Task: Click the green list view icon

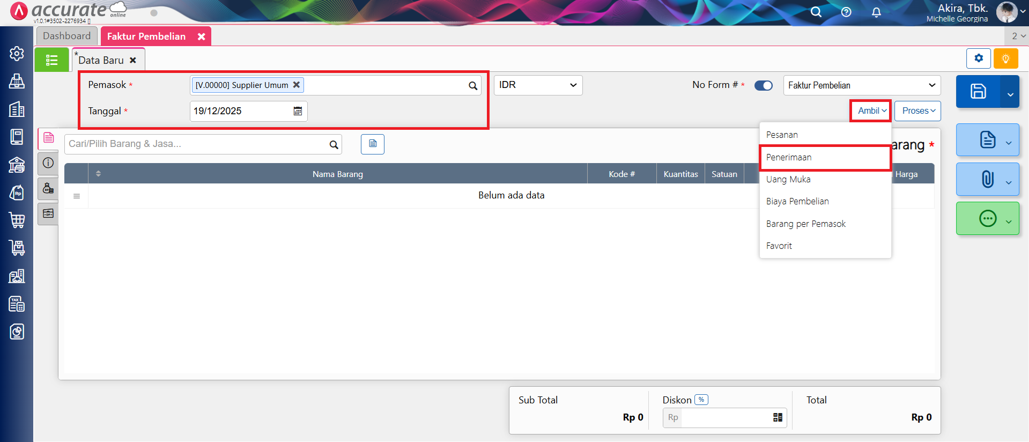Action: point(51,60)
